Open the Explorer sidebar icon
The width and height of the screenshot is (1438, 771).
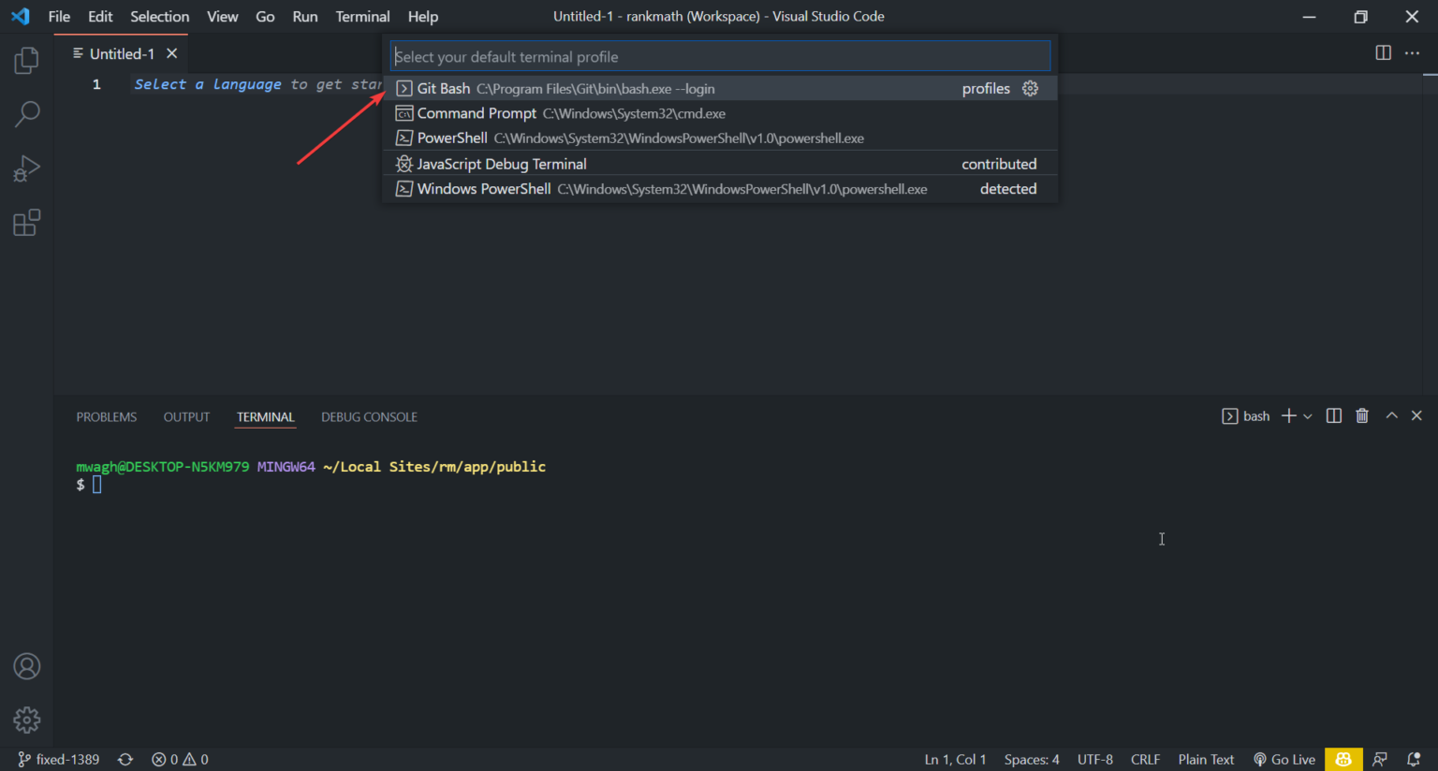pos(26,59)
